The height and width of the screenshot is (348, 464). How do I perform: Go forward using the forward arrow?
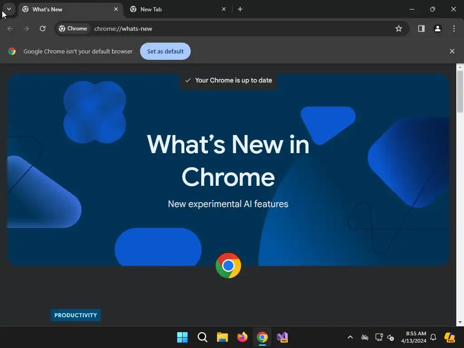(26, 29)
